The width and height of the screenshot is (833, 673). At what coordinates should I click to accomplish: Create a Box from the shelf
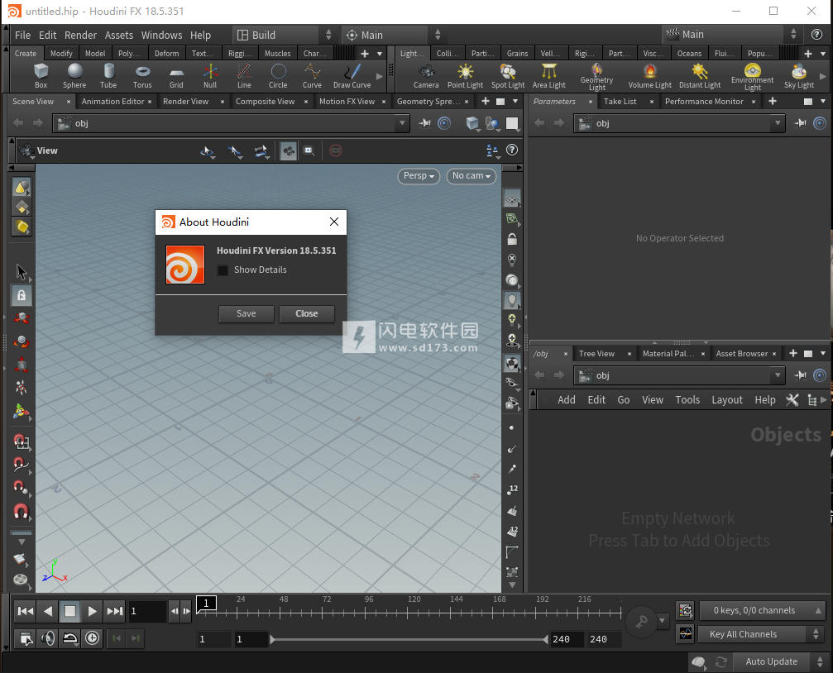(41, 75)
